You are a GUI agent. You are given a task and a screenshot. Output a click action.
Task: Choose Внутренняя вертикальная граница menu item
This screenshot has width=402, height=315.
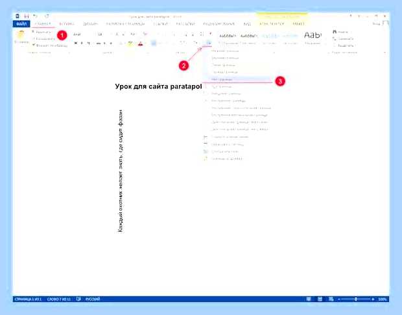pyautogui.click(x=237, y=115)
